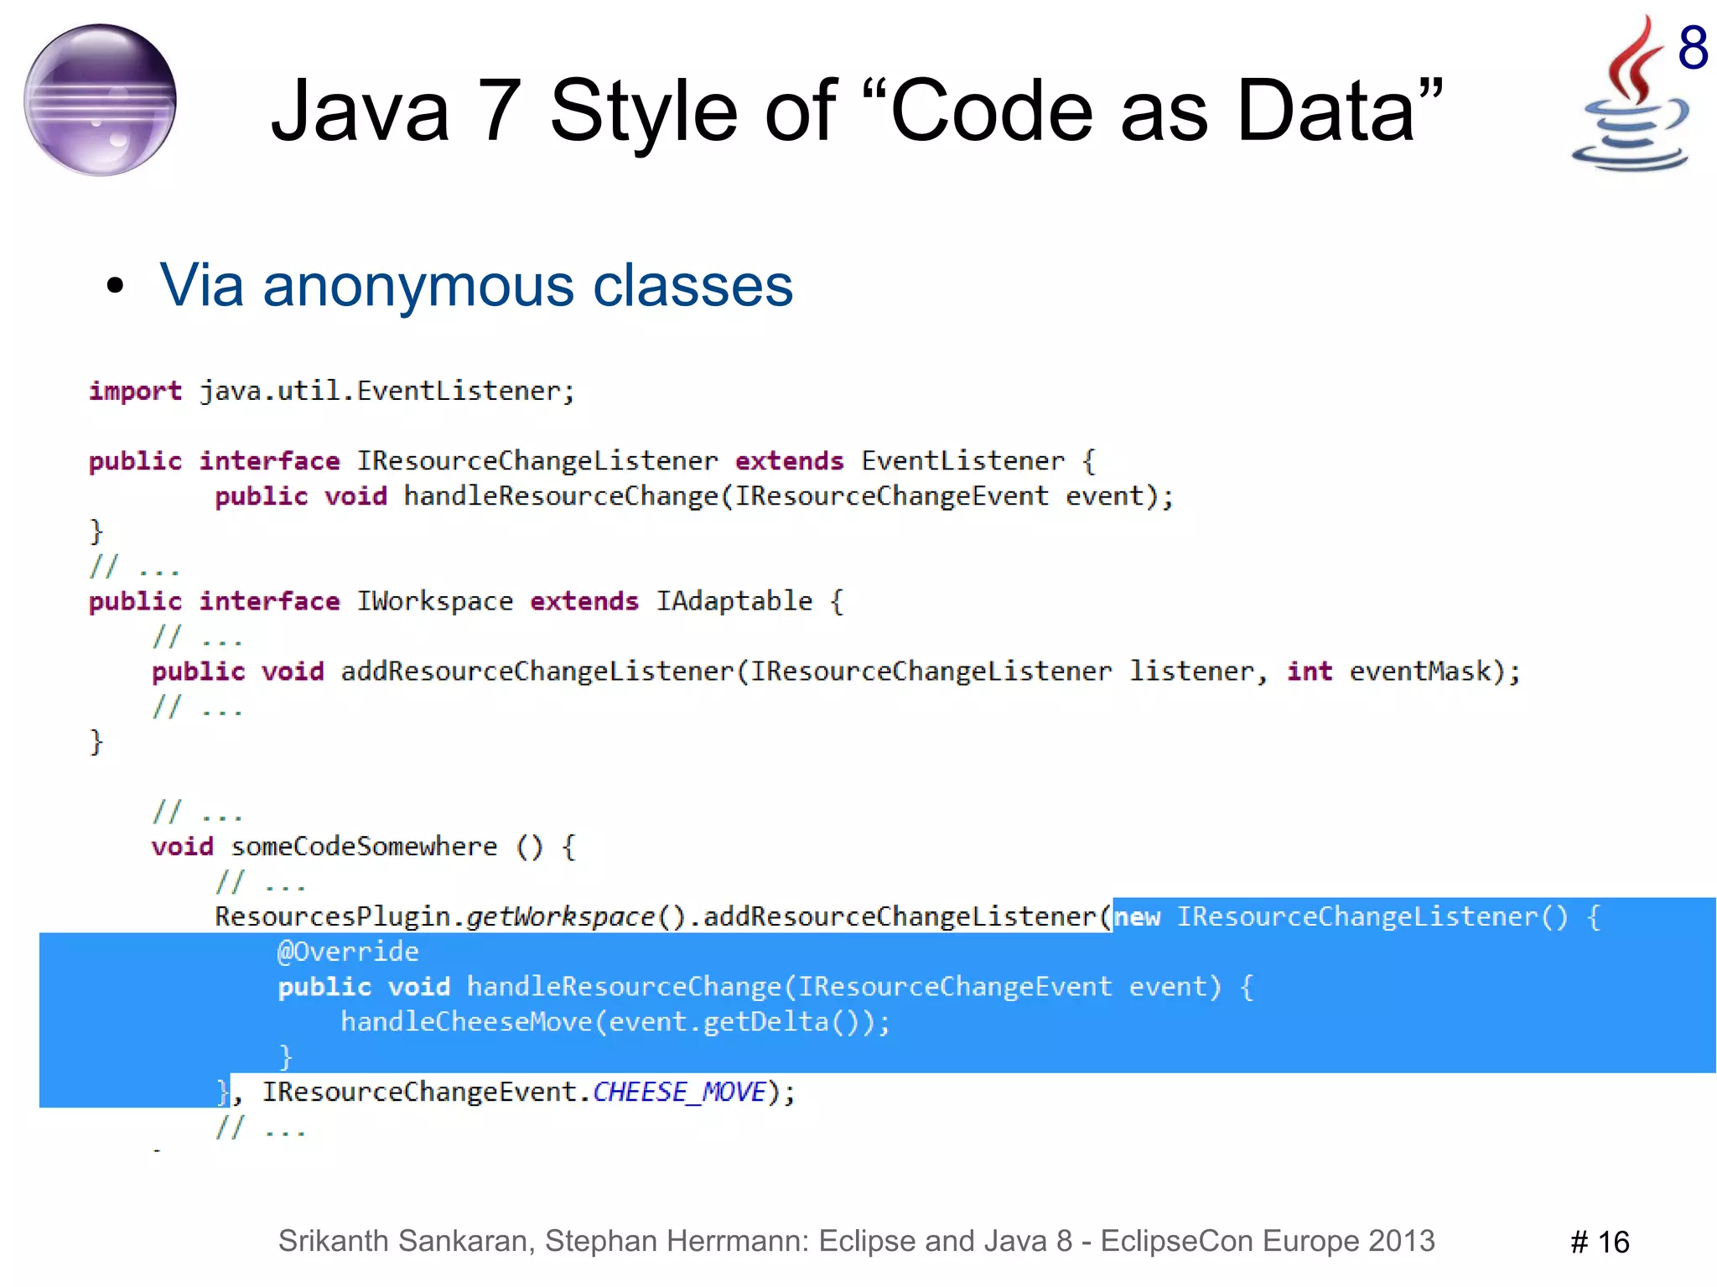The width and height of the screenshot is (1717, 1287).
Task: Click the 'IAdaptable' type name
Action: pos(734,601)
